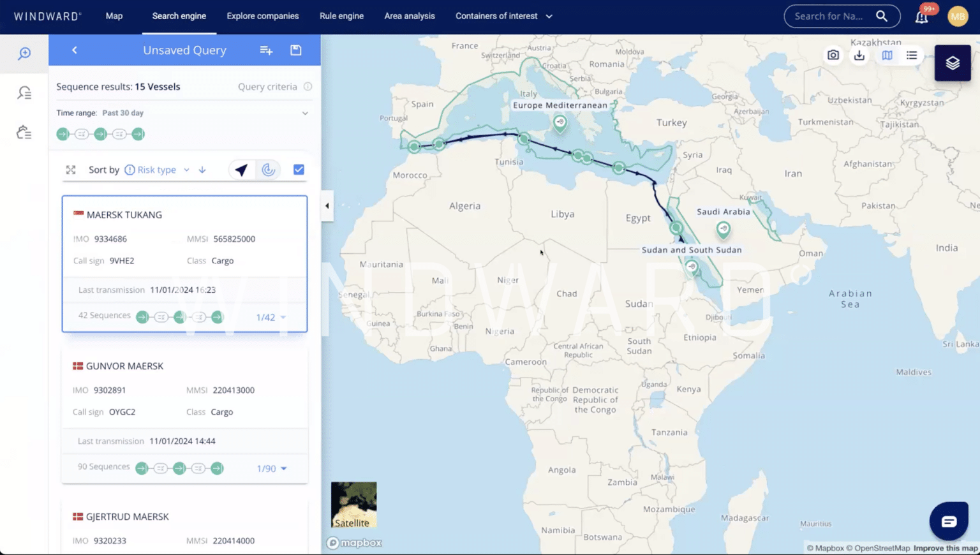
Task: Click the 90 Sequences label
Action: coord(103,466)
